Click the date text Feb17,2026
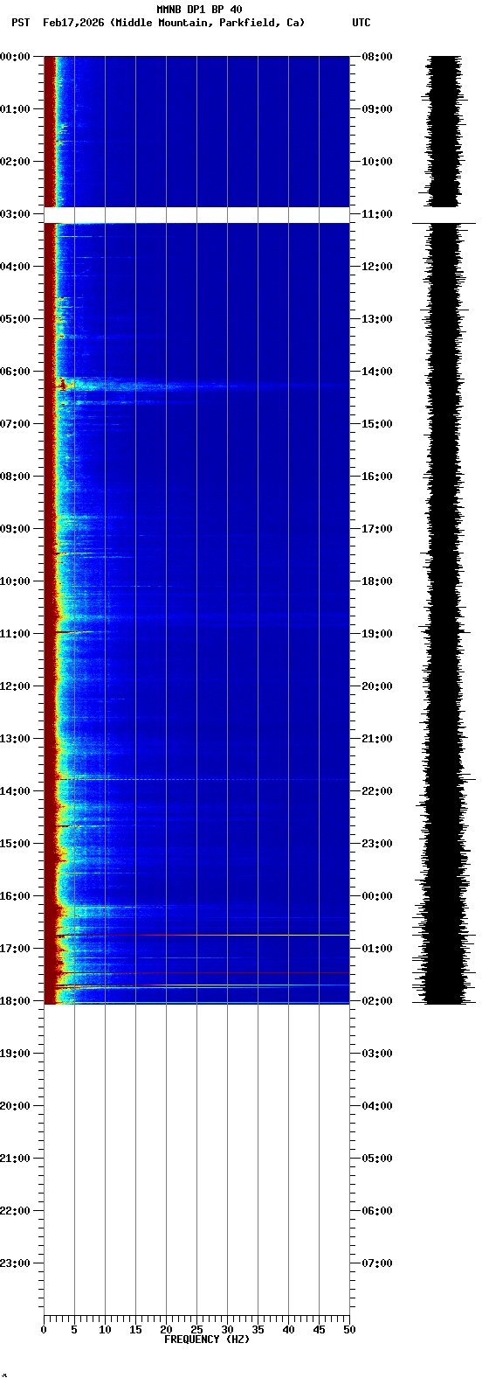 (73, 23)
